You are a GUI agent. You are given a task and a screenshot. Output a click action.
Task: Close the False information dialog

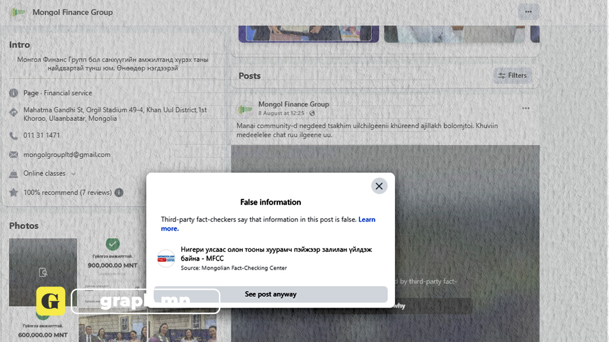coord(379,186)
